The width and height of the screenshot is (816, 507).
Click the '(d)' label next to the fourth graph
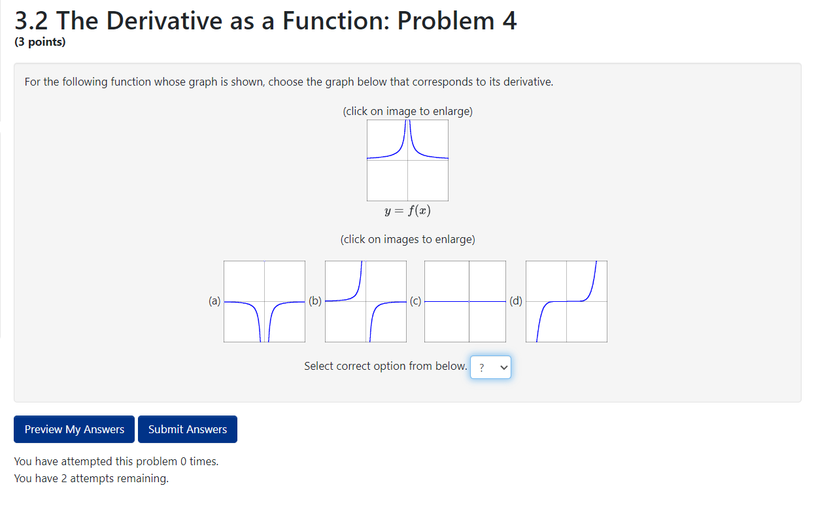[x=516, y=301]
